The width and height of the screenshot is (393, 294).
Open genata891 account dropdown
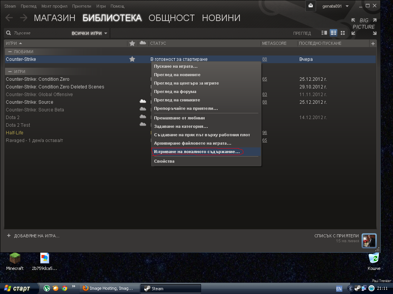click(335, 6)
